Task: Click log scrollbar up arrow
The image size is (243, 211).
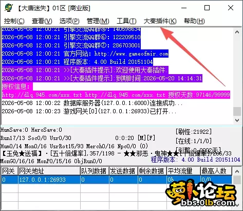Action: (237, 32)
